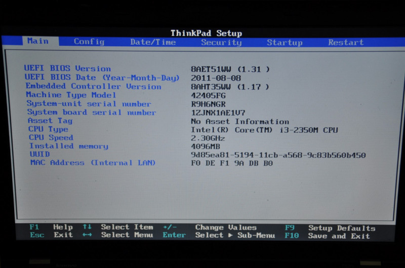Click the F10 key hint
Screen dimensions: 405x268
pyautogui.click(x=292, y=236)
